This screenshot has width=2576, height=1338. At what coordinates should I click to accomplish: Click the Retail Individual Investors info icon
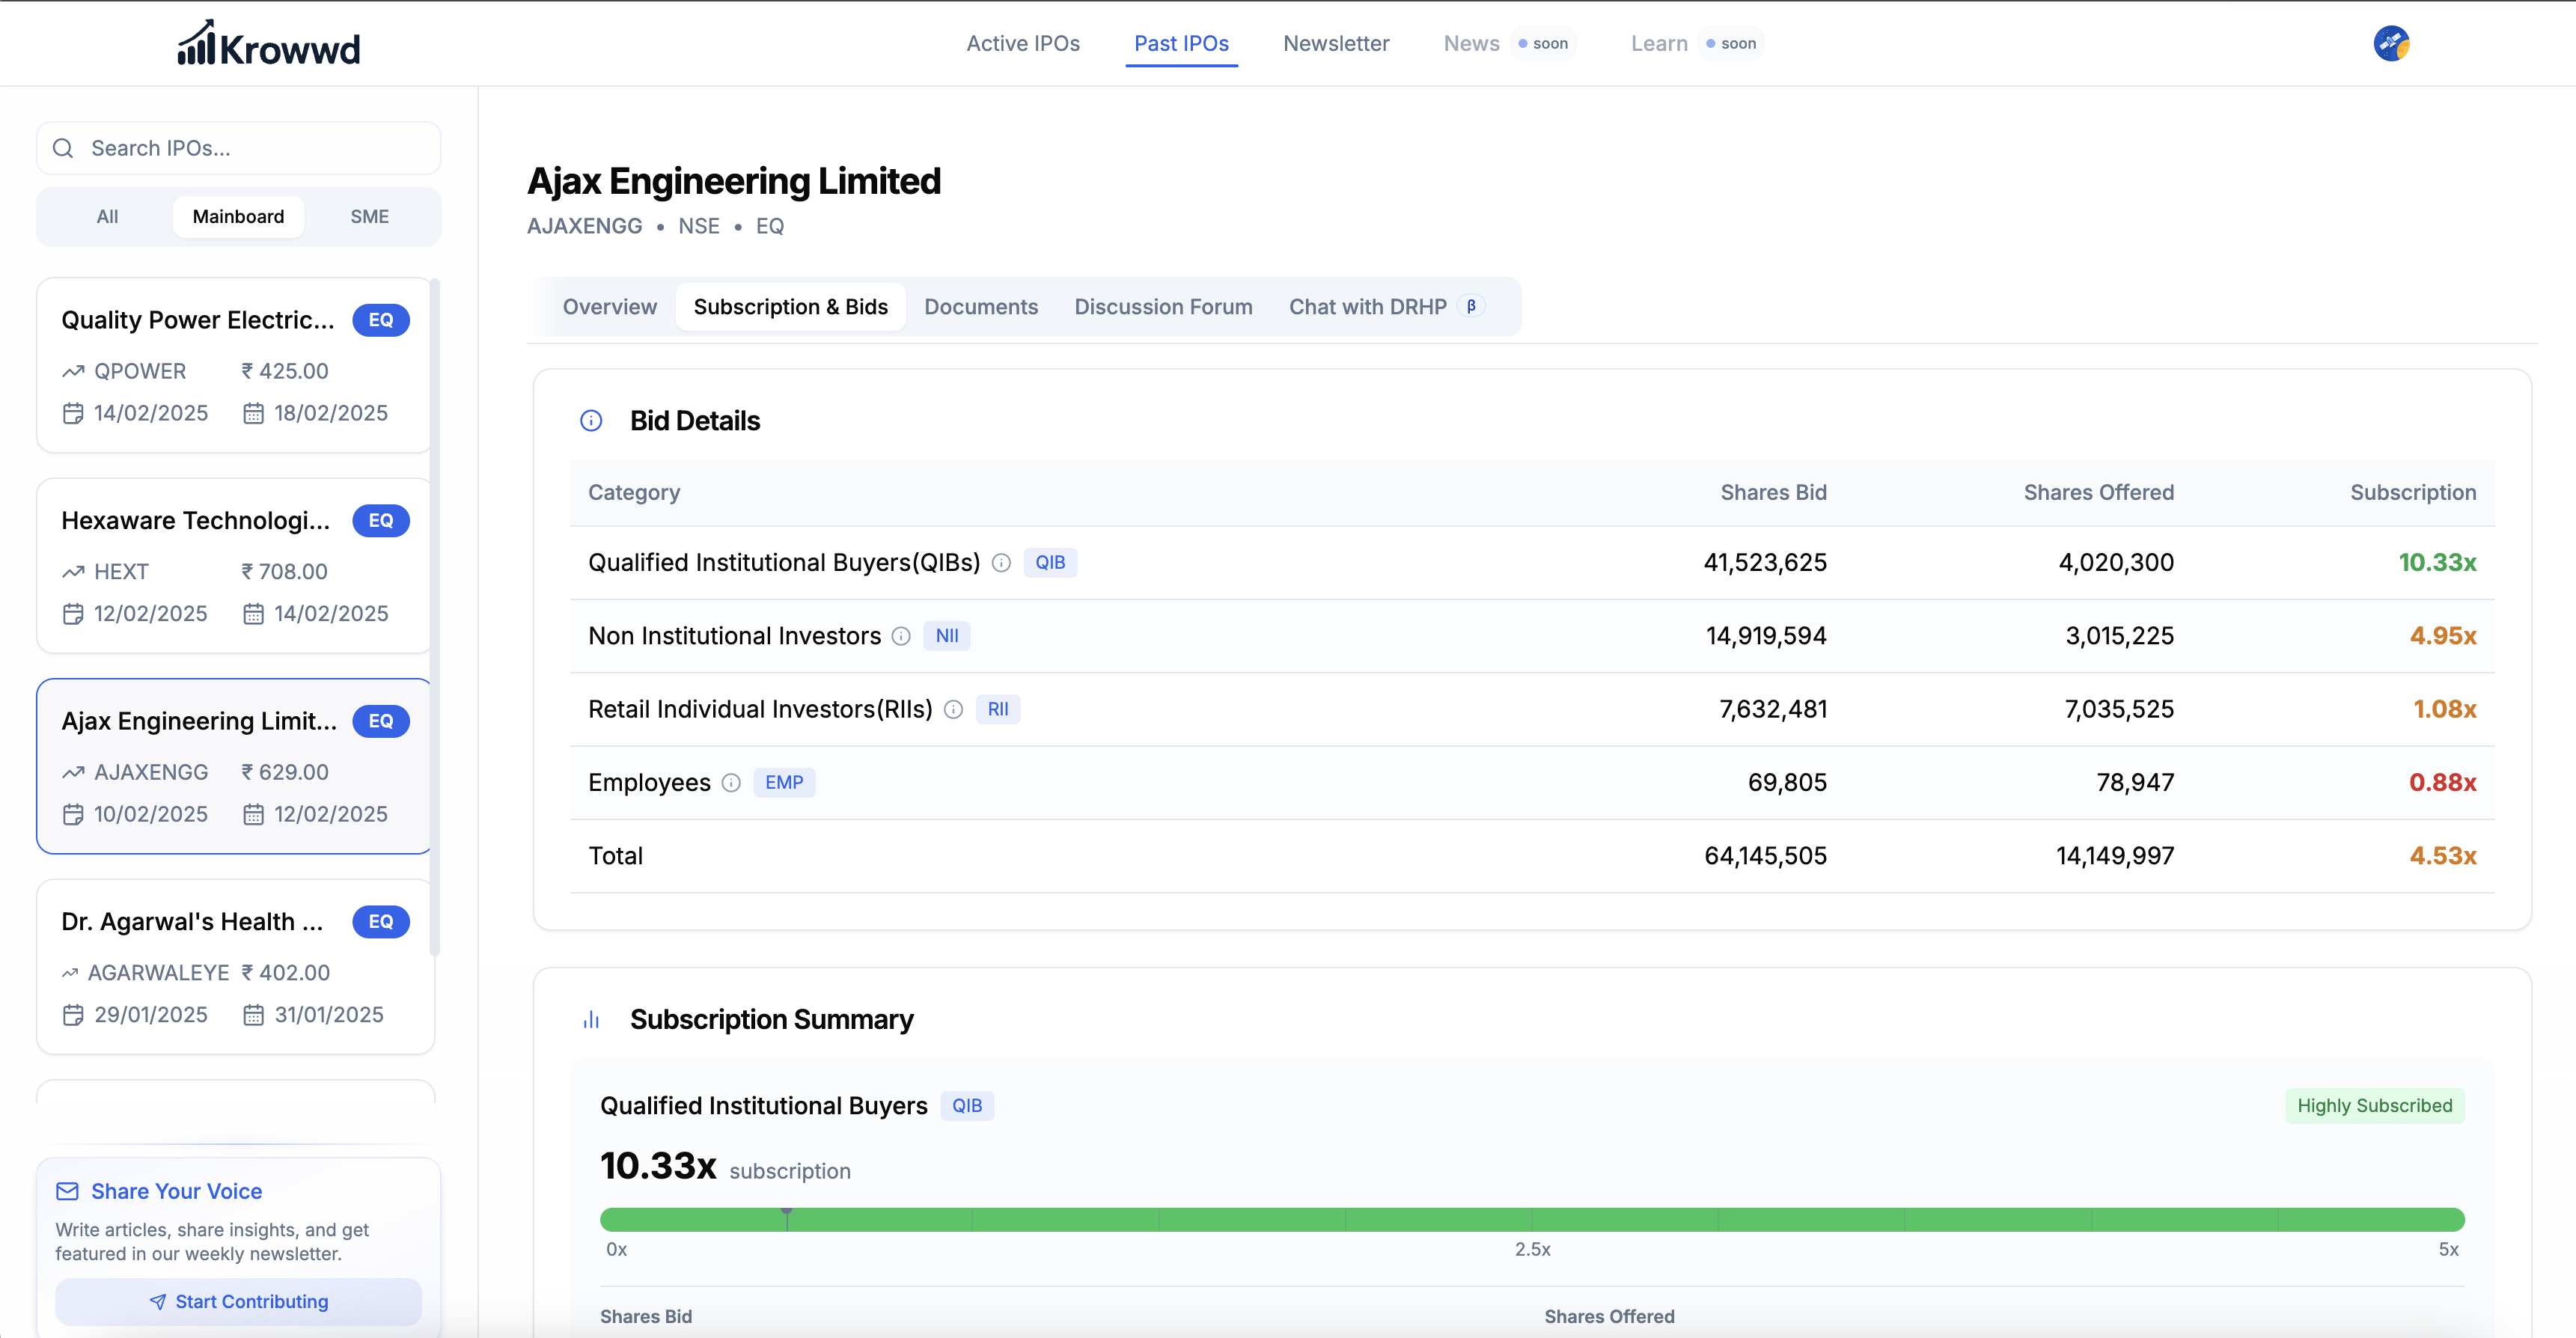pos(953,710)
